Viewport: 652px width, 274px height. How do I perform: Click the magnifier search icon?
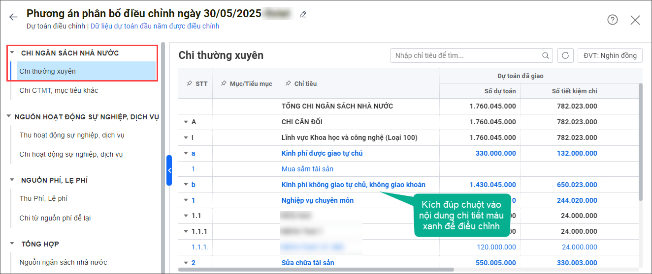pos(546,55)
